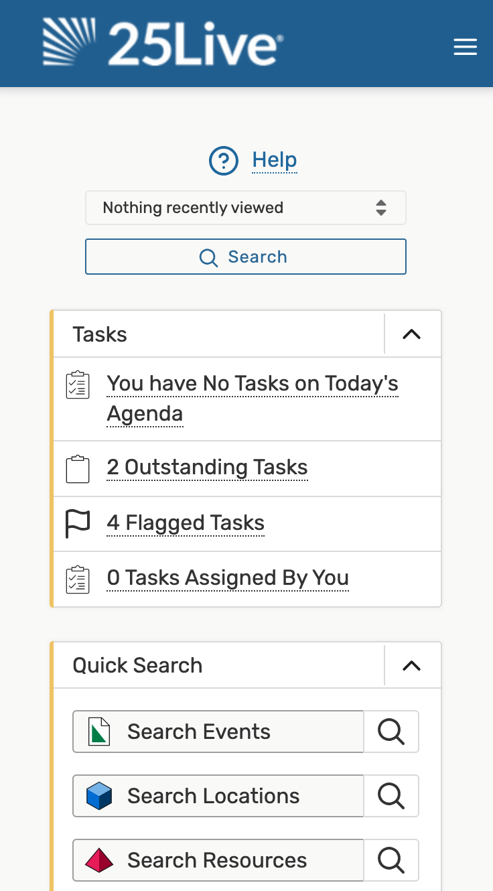The image size is (493, 891).
Task: Click the green Events document icon
Action: [99, 732]
